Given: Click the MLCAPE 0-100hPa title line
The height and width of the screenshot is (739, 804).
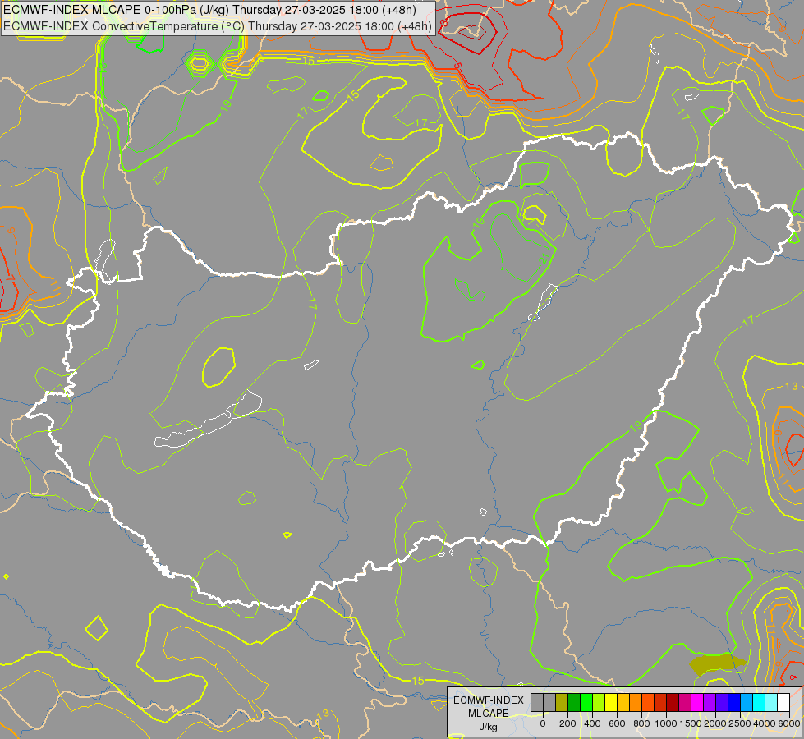Looking at the screenshot, I should 209,10.
